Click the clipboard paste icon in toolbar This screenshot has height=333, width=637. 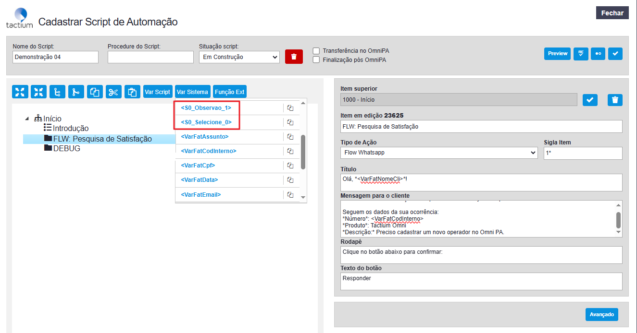click(132, 92)
